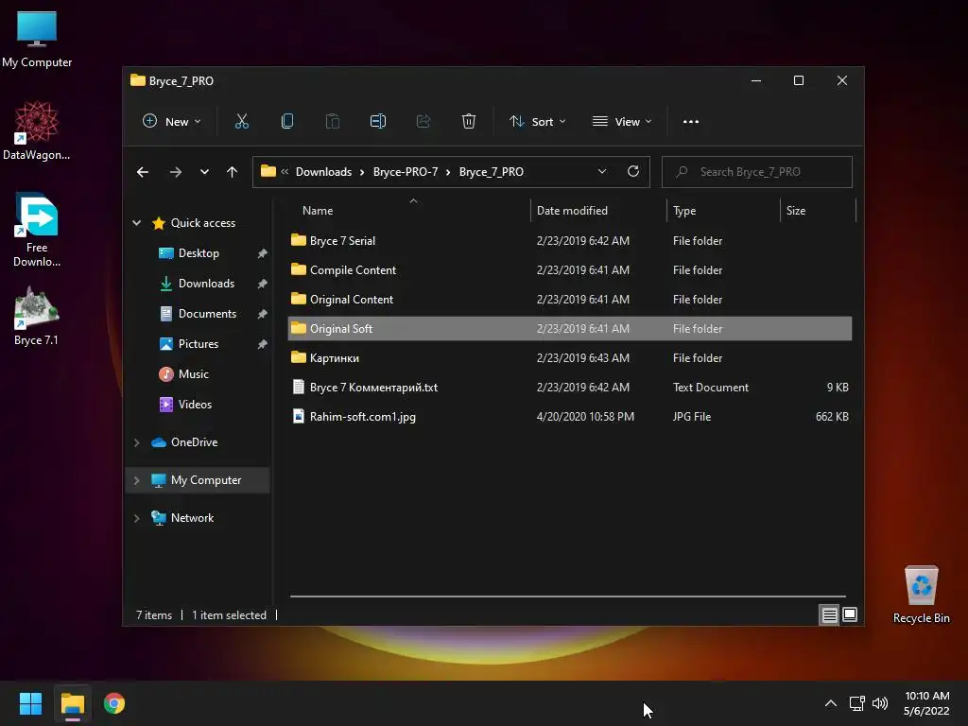Click the Copy icon in toolbar
The height and width of the screenshot is (726, 968).
point(287,122)
